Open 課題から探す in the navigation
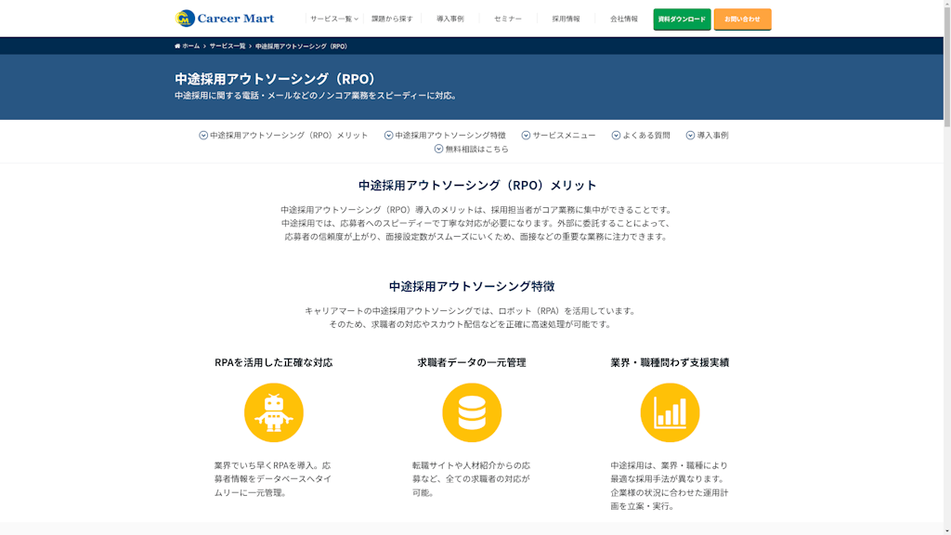The image size is (951, 535). (392, 19)
